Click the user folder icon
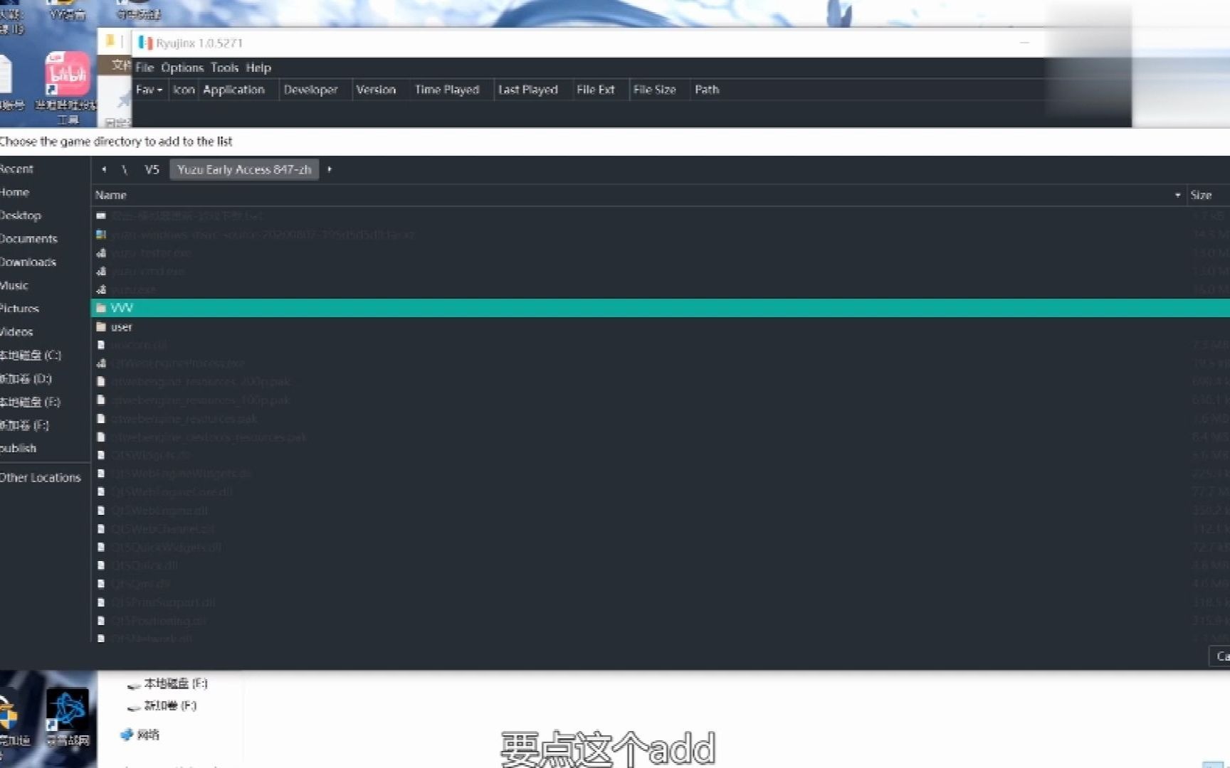Image resolution: width=1230 pixels, height=768 pixels. [x=101, y=327]
